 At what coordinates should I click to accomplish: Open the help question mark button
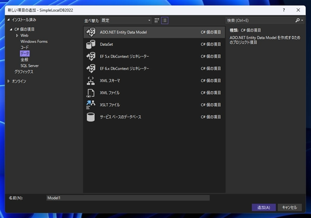[x=284, y=10]
